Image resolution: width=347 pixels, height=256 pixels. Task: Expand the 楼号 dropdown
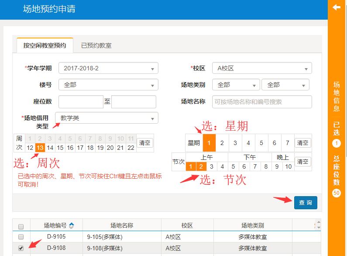108,85
